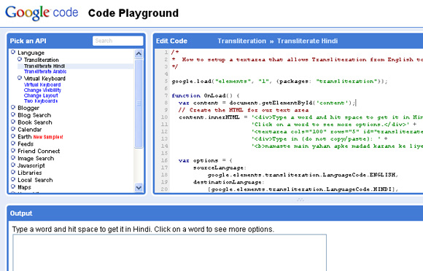Select the Calendar label
The image size is (423, 271).
pyautogui.click(x=30, y=130)
